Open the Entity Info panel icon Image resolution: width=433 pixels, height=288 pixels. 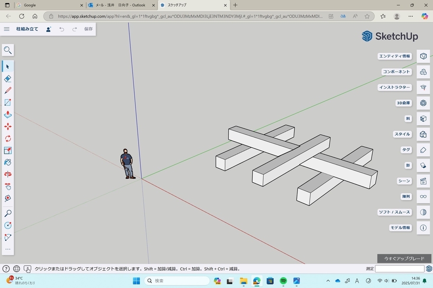point(423,56)
